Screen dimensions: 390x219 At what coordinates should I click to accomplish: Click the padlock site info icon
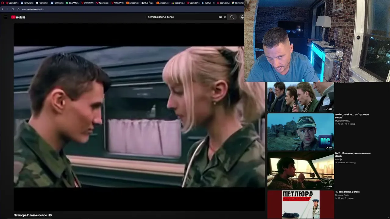[x=19, y=9]
